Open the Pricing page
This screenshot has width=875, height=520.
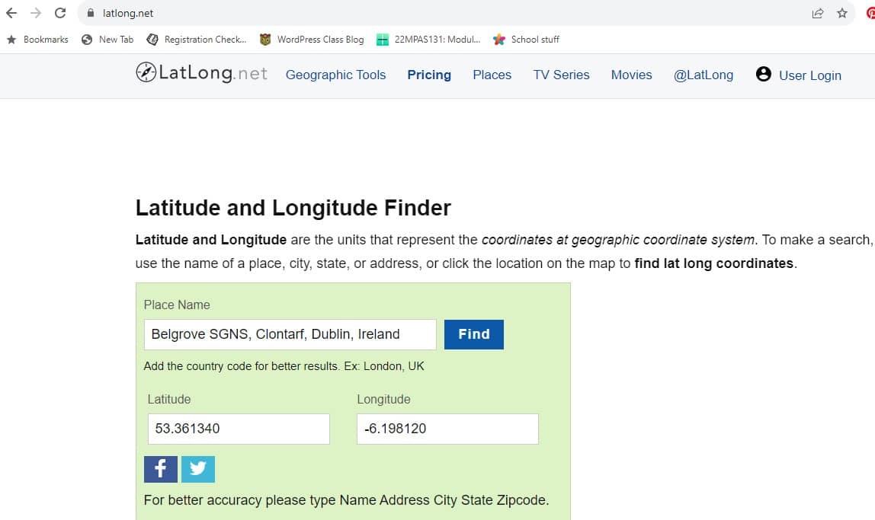tap(429, 75)
